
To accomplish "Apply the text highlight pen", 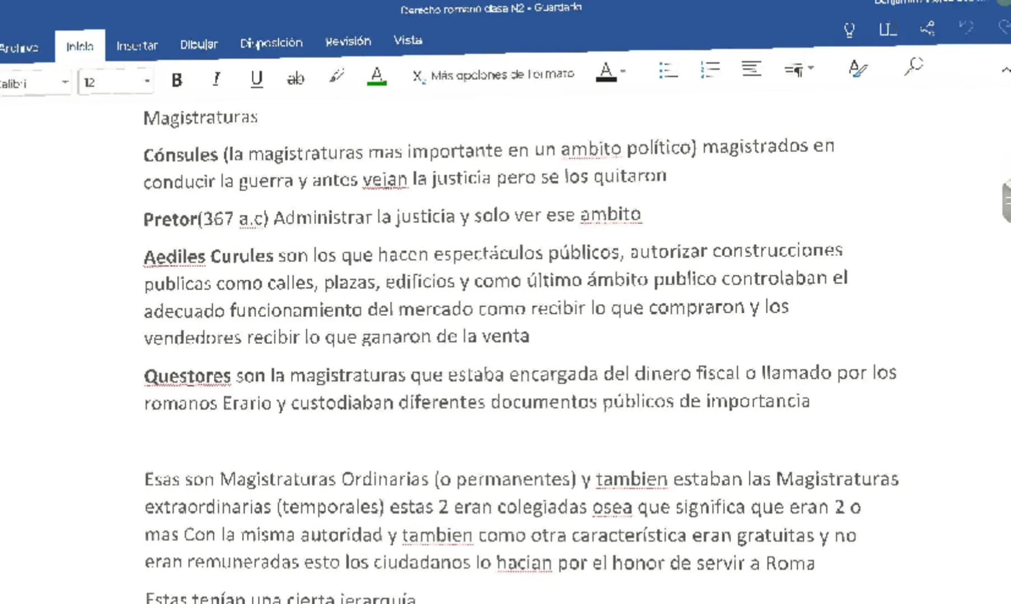I will pos(336,76).
